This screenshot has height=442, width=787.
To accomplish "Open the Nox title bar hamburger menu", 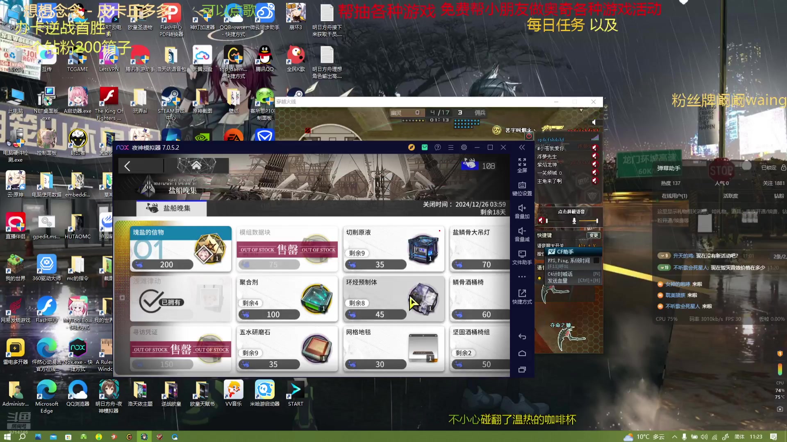I will click(451, 147).
